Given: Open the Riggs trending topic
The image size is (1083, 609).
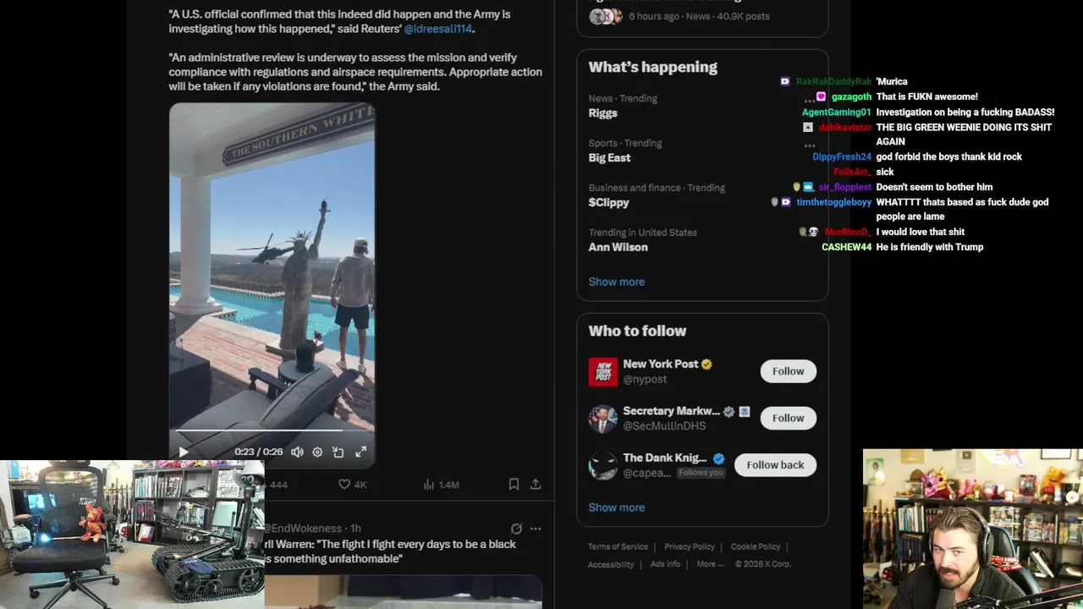Looking at the screenshot, I should coord(603,112).
